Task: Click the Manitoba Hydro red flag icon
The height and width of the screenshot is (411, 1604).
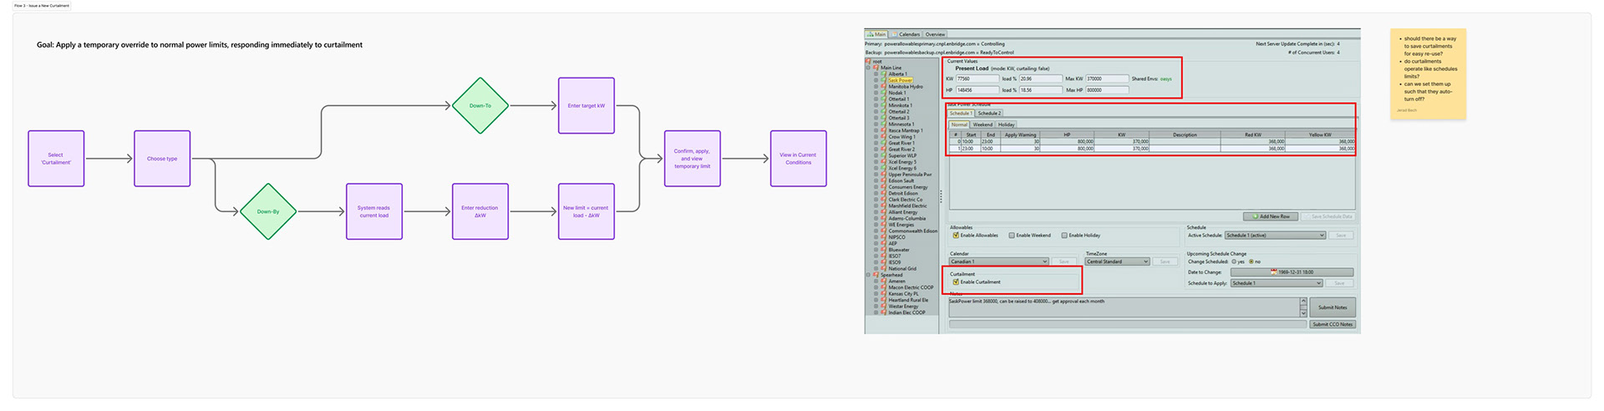Action: point(884,87)
